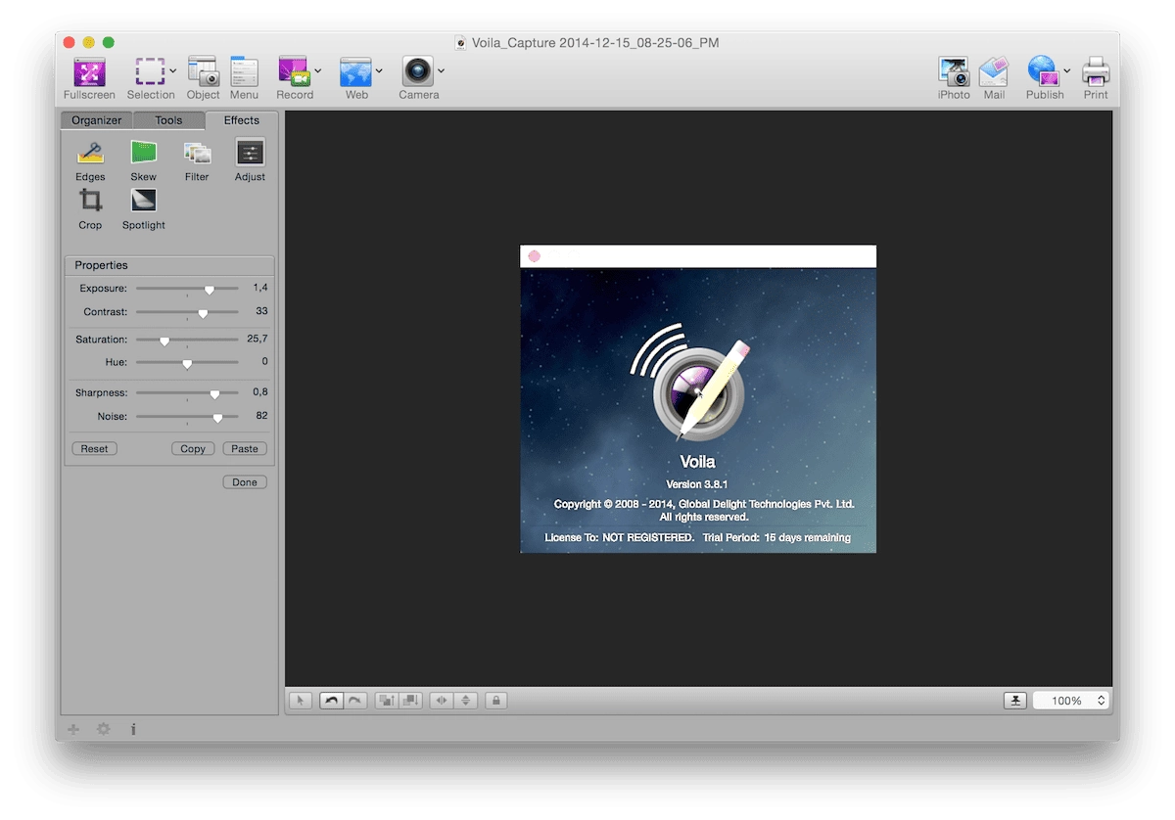Select the arrow pointer tool below canvas

pos(302,700)
